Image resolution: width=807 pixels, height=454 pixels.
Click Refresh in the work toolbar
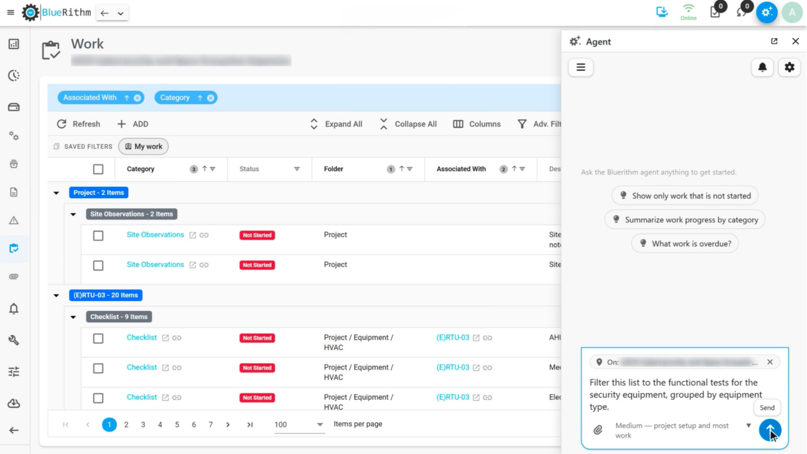click(79, 124)
